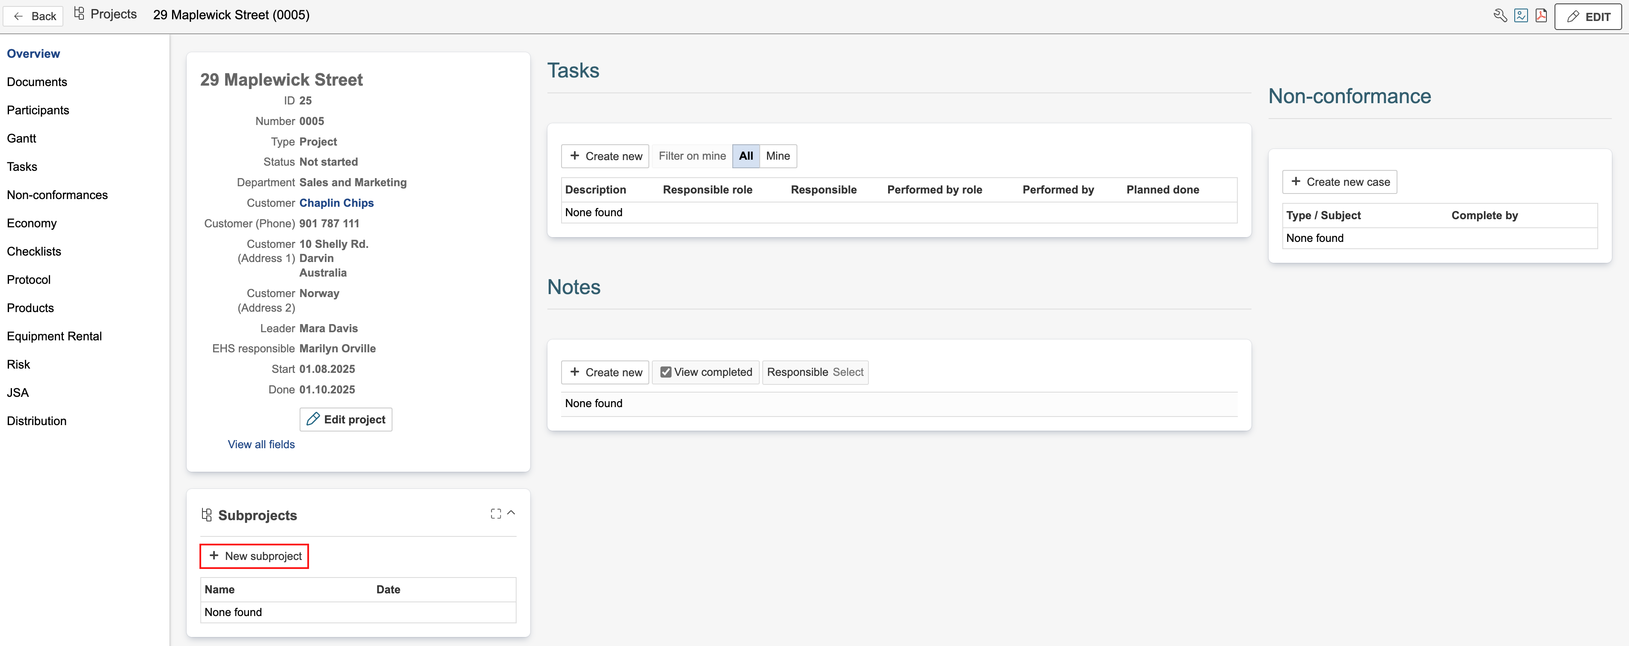The height and width of the screenshot is (646, 1629).
Task: Click the image picture icon in header
Action: pos(1521,16)
